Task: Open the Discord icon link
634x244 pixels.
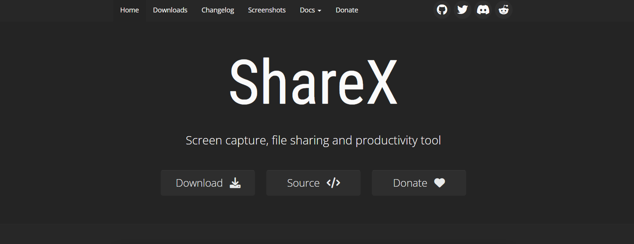Action: (x=483, y=9)
